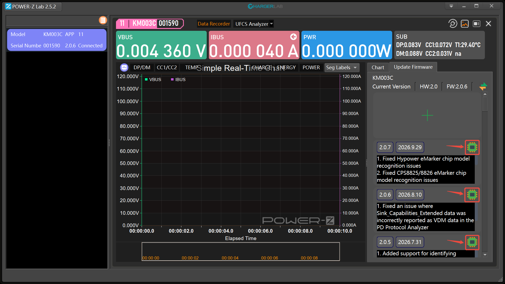Toggle the TEMP chart series
The height and width of the screenshot is (284, 505).
pyautogui.click(x=191, y=68)
